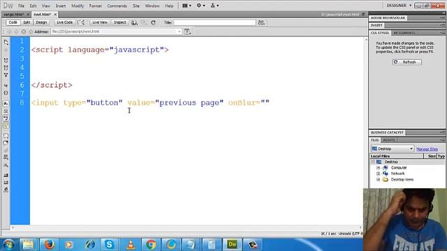Open the Live View options dropdown icon
This screenshot has height=251, width=447.
pyautogui.click(x=187, y=31)
